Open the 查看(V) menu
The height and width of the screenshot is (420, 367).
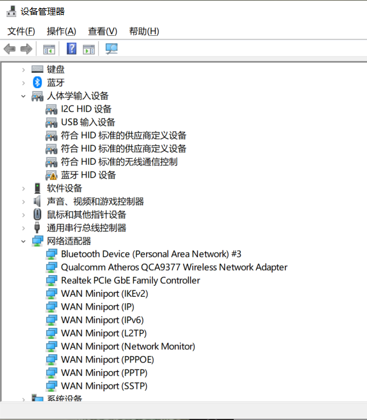[x=103, y=31]
